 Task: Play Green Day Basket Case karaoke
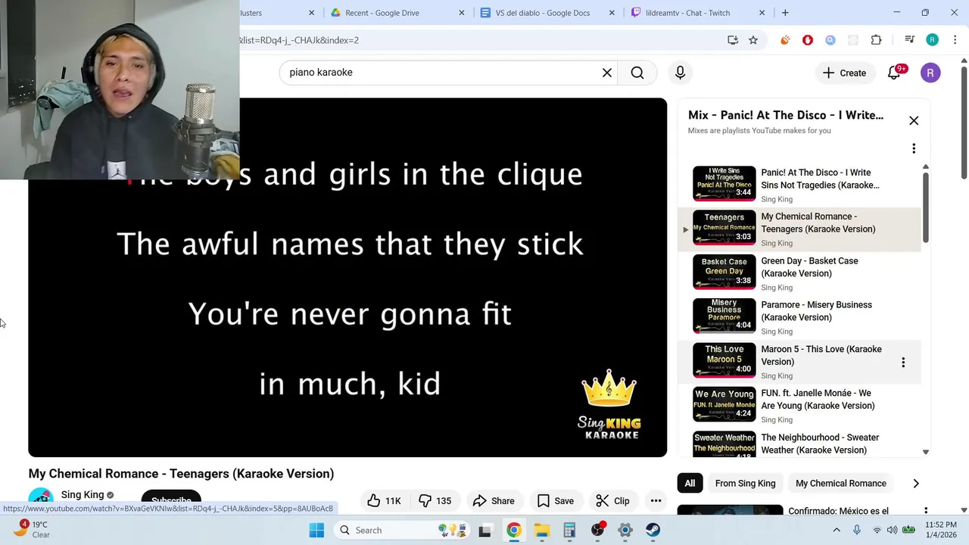[x=799, y=273]
